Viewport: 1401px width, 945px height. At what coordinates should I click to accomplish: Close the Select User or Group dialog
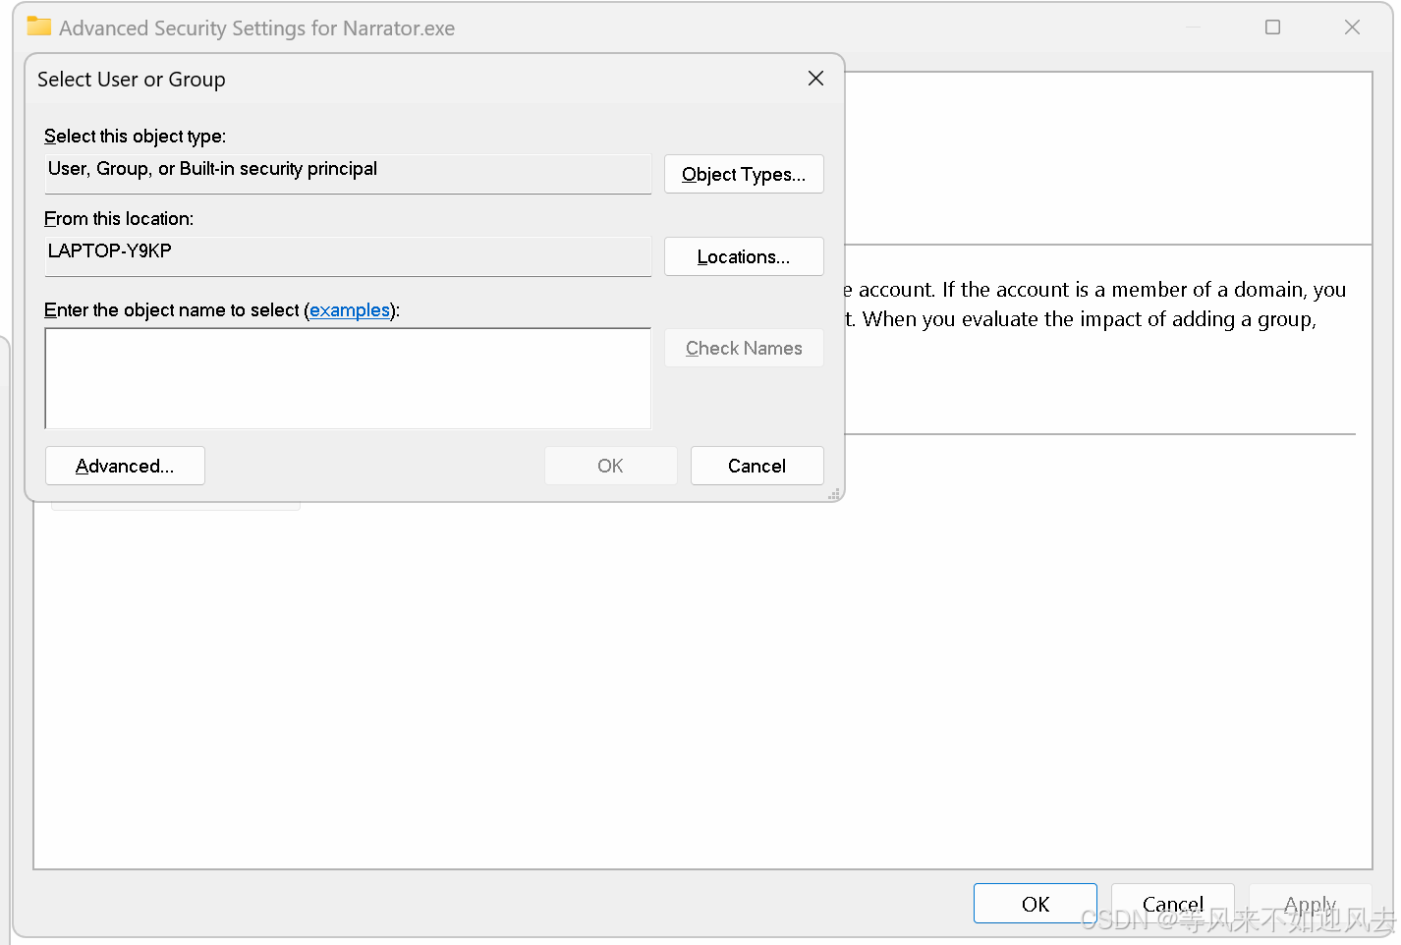[x=815, y=79]
